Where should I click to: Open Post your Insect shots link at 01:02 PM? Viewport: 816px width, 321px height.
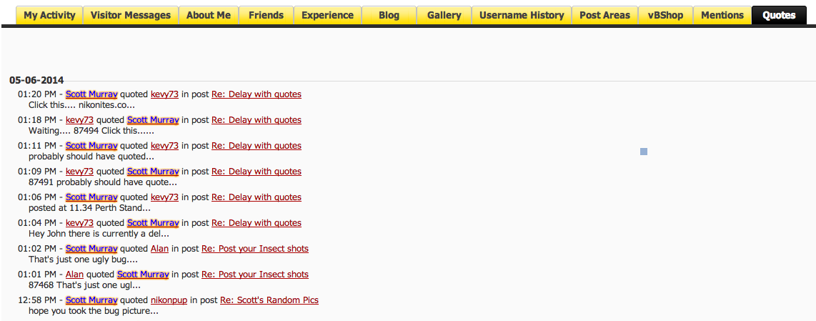coord(254,249)
